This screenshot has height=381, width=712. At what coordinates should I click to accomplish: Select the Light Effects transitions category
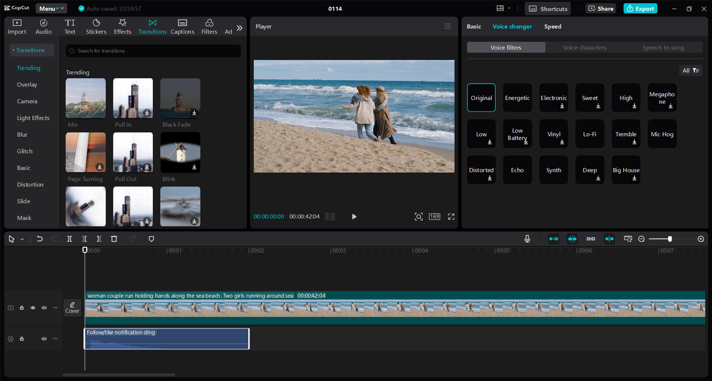[33, 118]
